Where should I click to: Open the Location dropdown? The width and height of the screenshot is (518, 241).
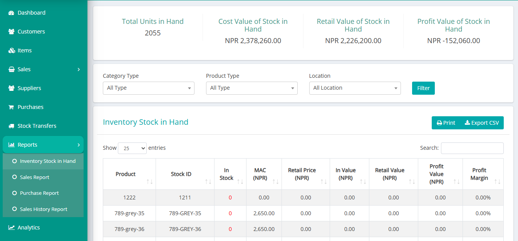coord(354,88)
